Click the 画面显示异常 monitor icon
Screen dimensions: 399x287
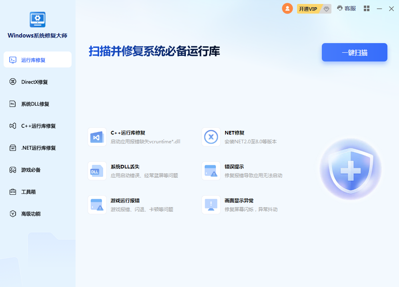pos(211,205)
